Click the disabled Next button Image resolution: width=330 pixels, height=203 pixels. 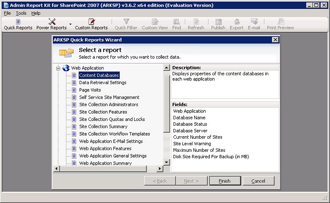191,181
